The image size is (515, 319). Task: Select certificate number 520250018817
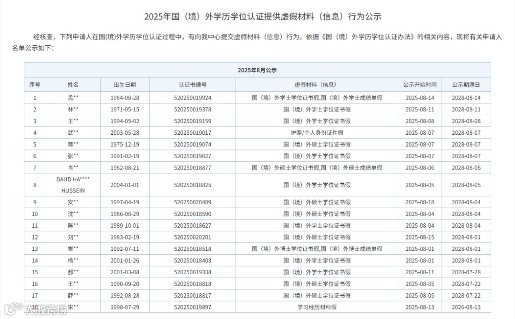[x=193, y=295]
